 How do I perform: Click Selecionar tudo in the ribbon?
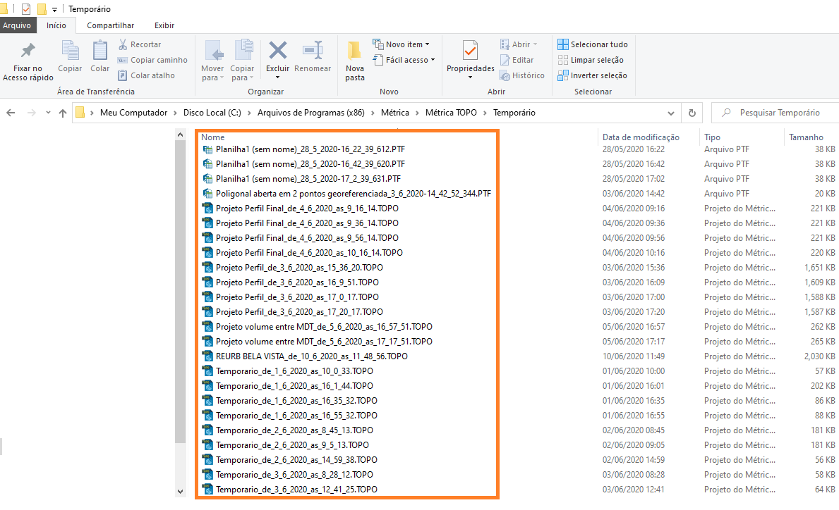pyautogui.click(x=592, y=44)
